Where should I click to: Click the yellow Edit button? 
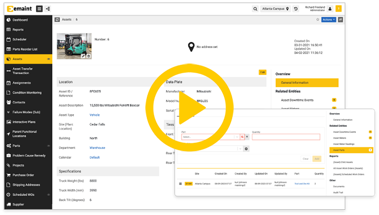click(x=262, y=72)
